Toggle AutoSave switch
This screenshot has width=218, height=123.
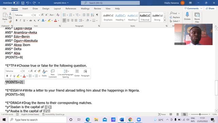click(x=16, y=3)
